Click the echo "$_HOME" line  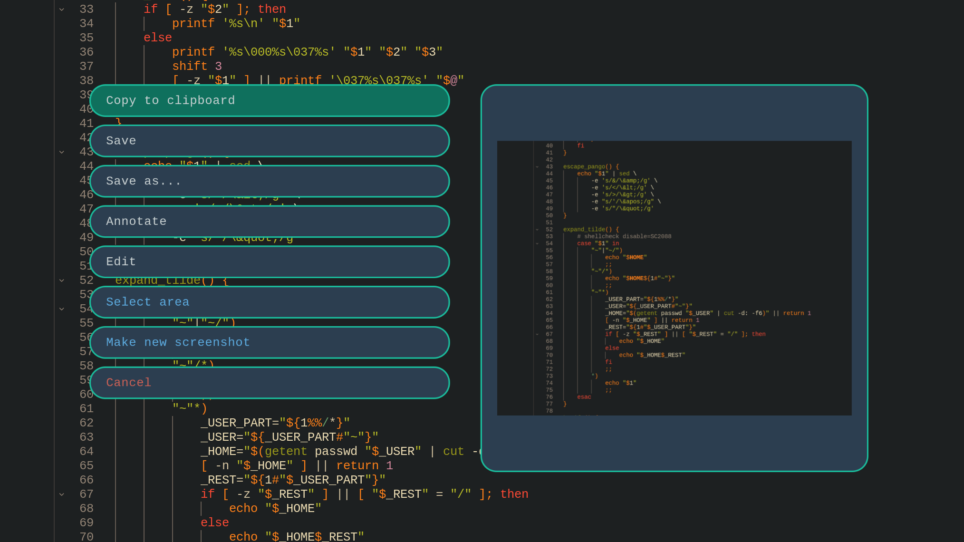(275, 508)
